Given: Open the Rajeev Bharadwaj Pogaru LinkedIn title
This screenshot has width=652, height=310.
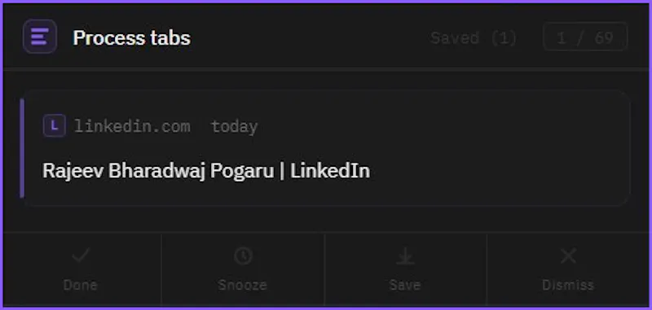Looking at the screenshot, I should point(206,171).
